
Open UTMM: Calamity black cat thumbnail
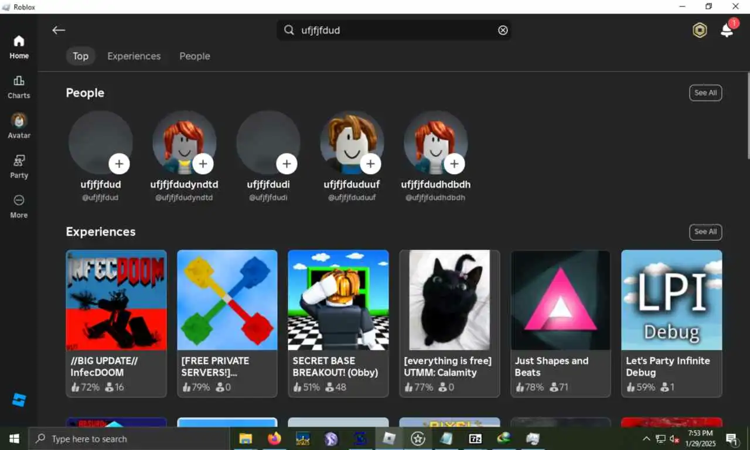point(449,300)
